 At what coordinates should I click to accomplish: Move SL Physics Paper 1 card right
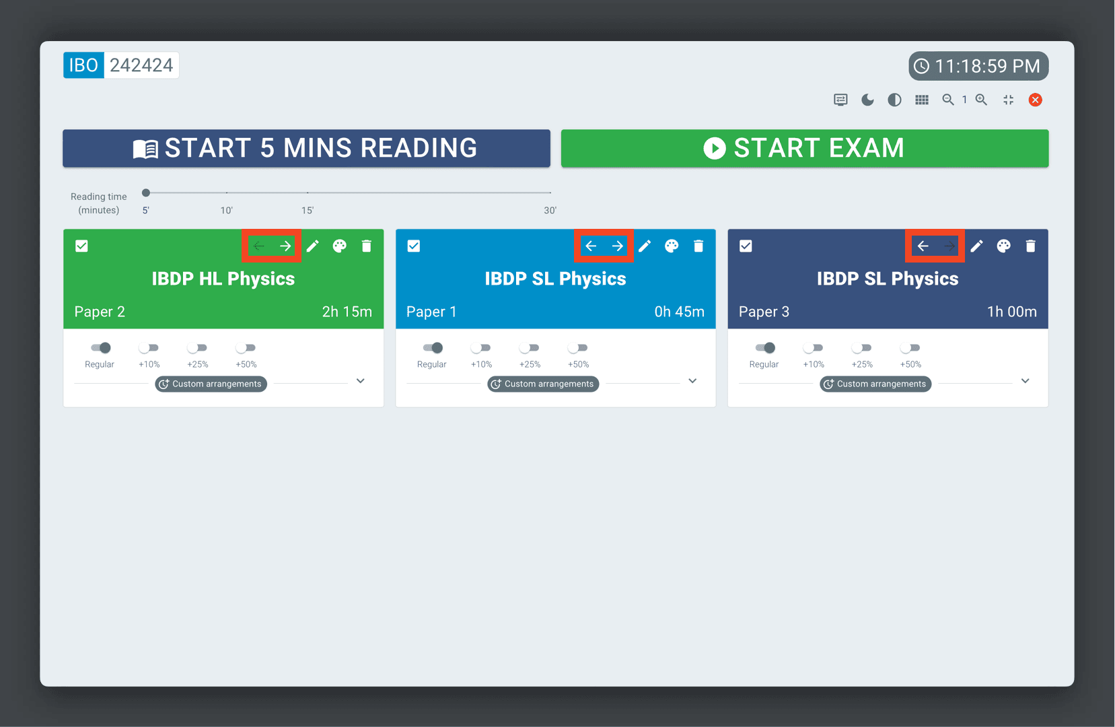coord(618,246)
